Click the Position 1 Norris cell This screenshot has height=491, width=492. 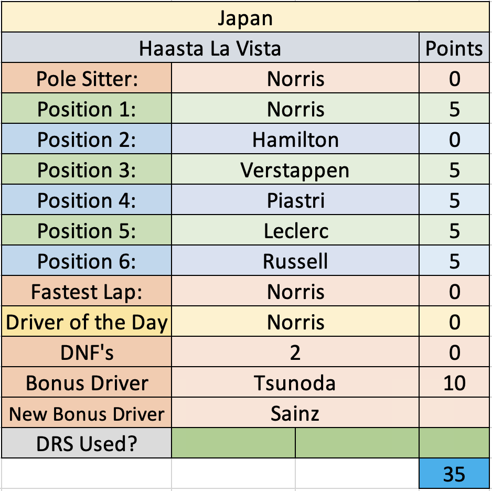click(295, 108)
